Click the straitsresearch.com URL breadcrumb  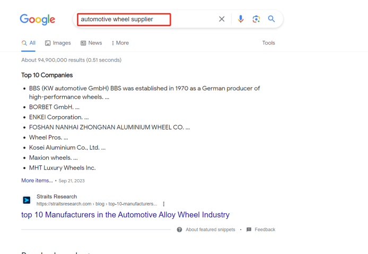tap(97, 204)
